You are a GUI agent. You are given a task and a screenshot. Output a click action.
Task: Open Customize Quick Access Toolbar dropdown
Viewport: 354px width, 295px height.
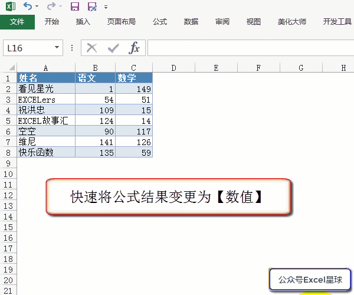click(106, 7)
